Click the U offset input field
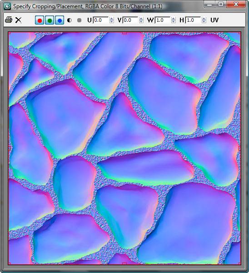 [101, 20]
